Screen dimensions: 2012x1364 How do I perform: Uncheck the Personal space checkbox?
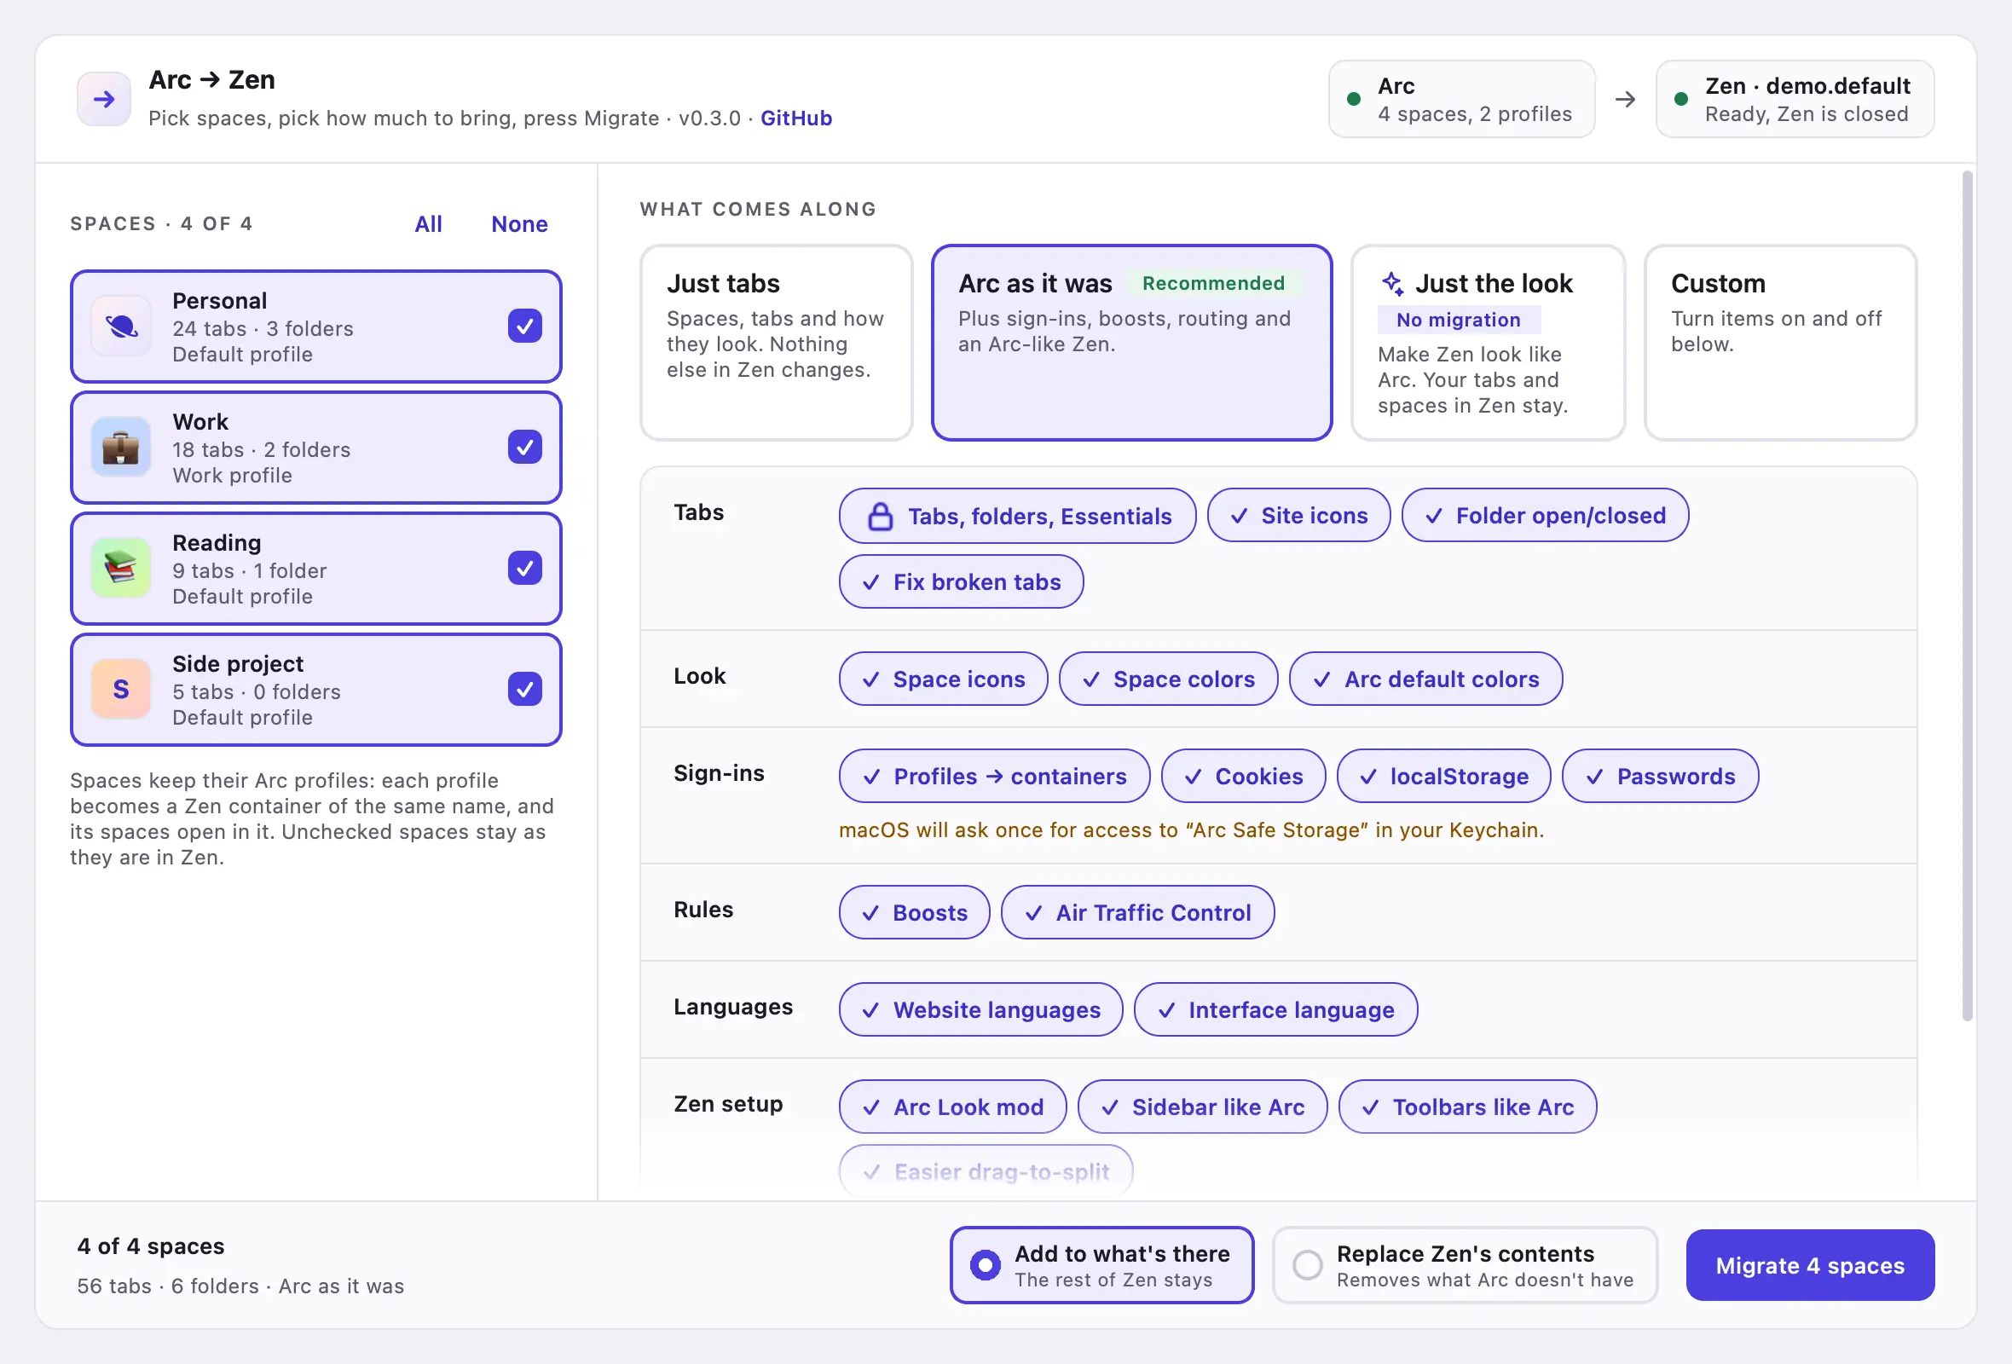pos(524,327)
